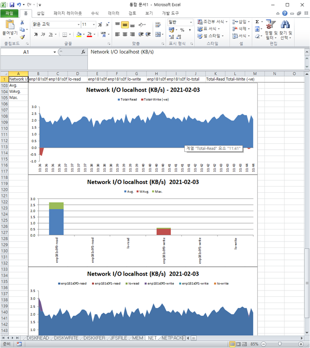Click the zoom slider handle
310x348 pixels.
(280, 344)
